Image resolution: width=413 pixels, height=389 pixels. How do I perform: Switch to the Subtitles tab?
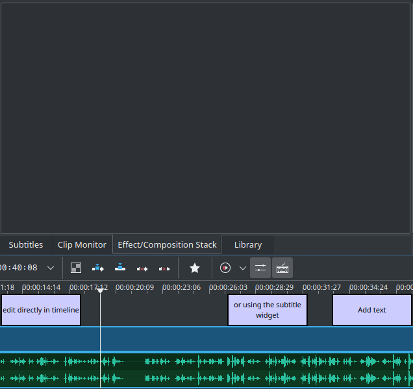(26, 244)
